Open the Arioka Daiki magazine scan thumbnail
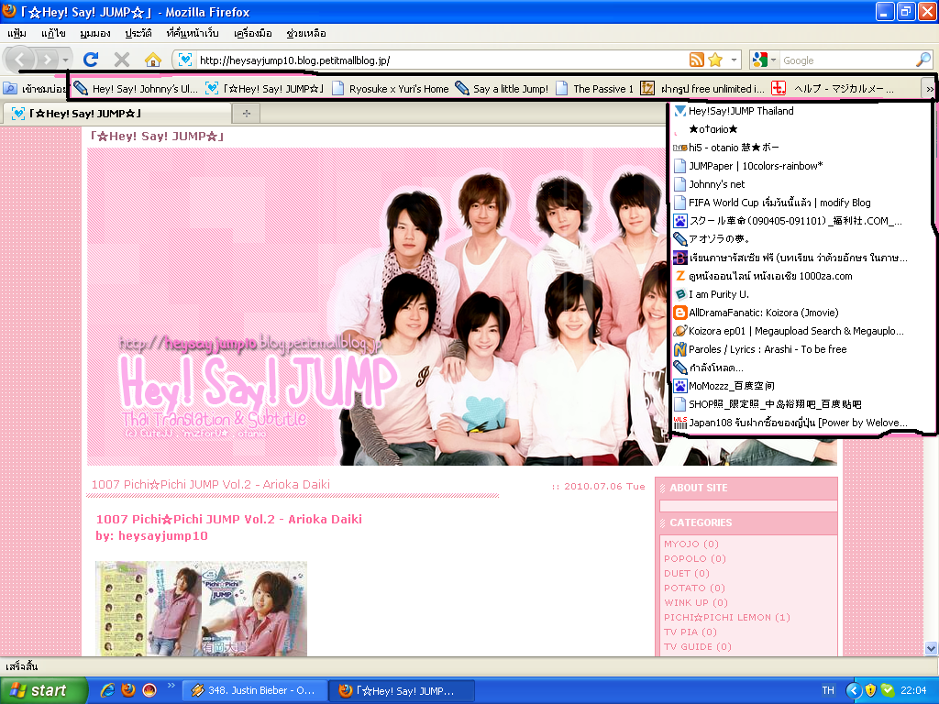 pyautogui.click(x=201, y=608)
